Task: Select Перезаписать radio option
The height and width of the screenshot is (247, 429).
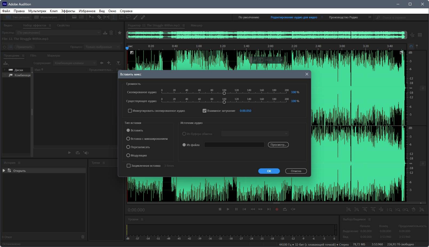Action: [x=128, y=147]
